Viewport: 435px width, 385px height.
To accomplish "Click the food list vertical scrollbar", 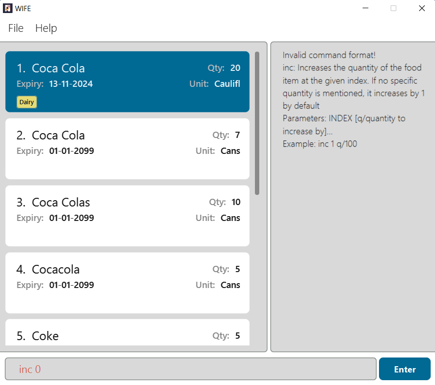I will [x=257, y=123].
